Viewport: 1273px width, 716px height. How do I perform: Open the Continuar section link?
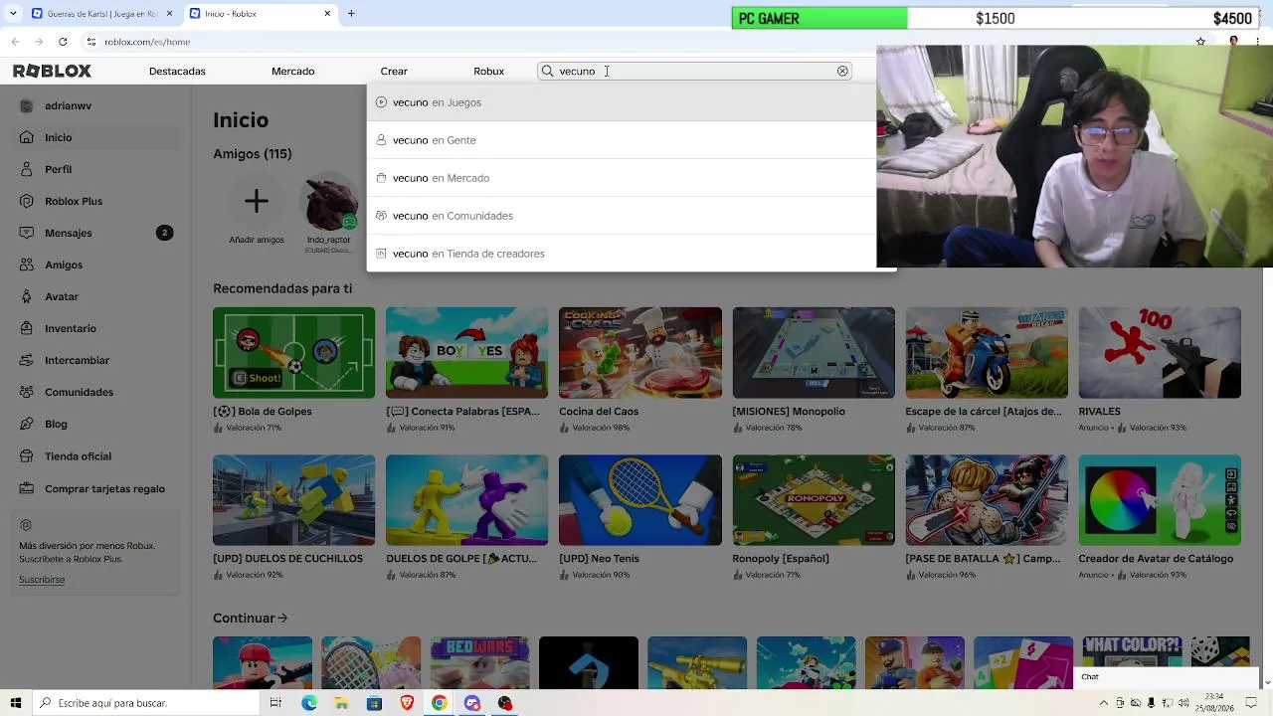(250, 619)
